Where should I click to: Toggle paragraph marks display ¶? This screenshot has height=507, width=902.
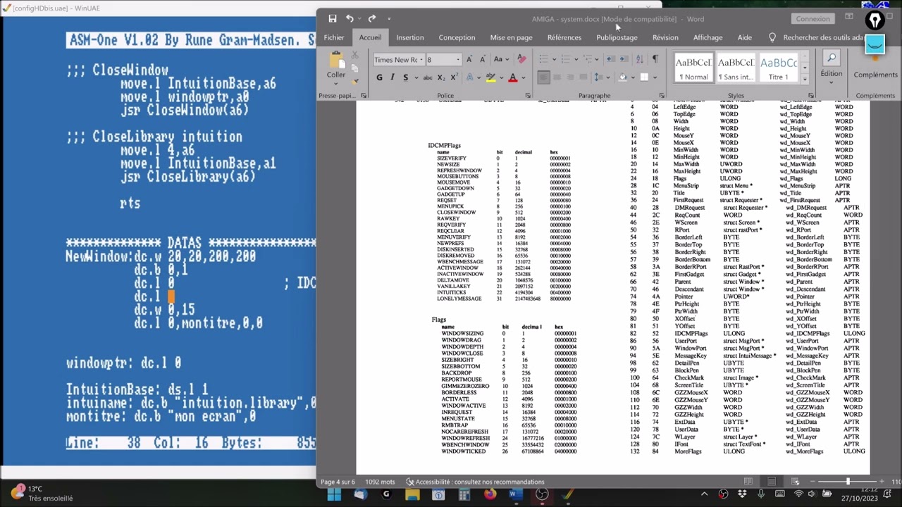click(655, 59)
